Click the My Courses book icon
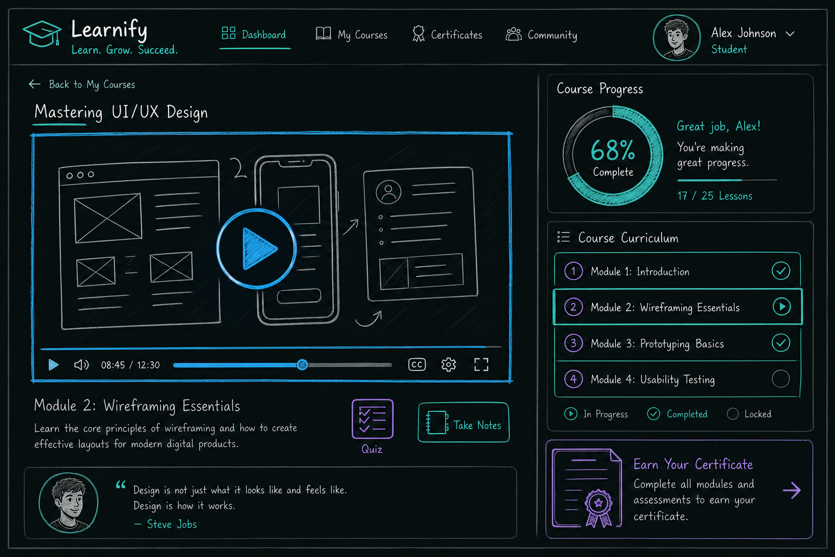The height and width of the screenshot is (557, 835). click(323, 34)
